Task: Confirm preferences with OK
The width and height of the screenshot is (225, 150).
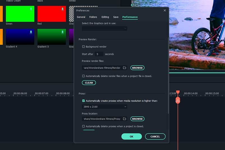Action: (132, 137)
